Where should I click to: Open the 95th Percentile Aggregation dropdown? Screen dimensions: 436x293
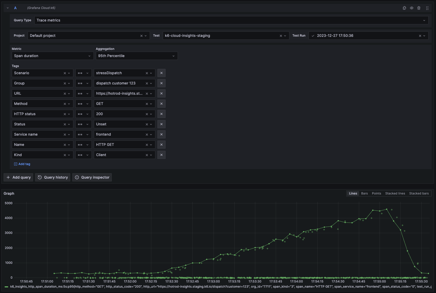click(136, 56)
